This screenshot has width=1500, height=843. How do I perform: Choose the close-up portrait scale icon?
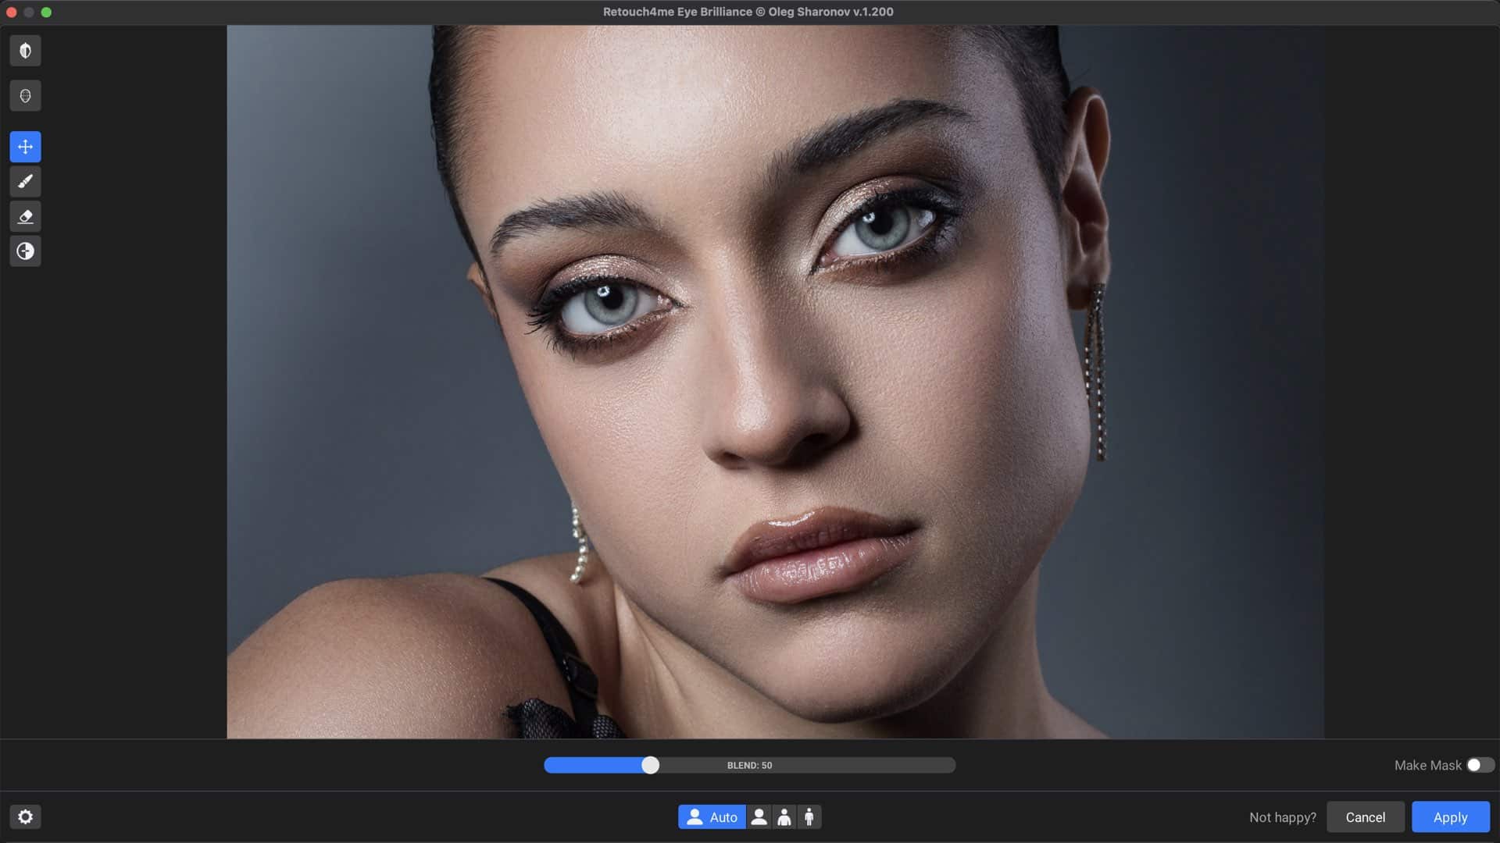point(759,817)
